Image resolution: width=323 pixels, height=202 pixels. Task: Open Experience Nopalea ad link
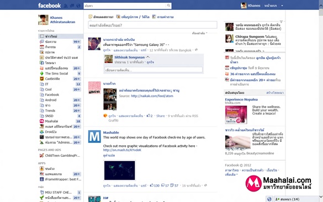[x=241, y=99]
